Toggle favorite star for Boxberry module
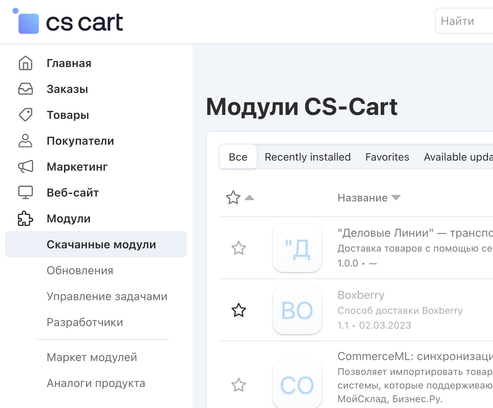 tap(239, 311)
